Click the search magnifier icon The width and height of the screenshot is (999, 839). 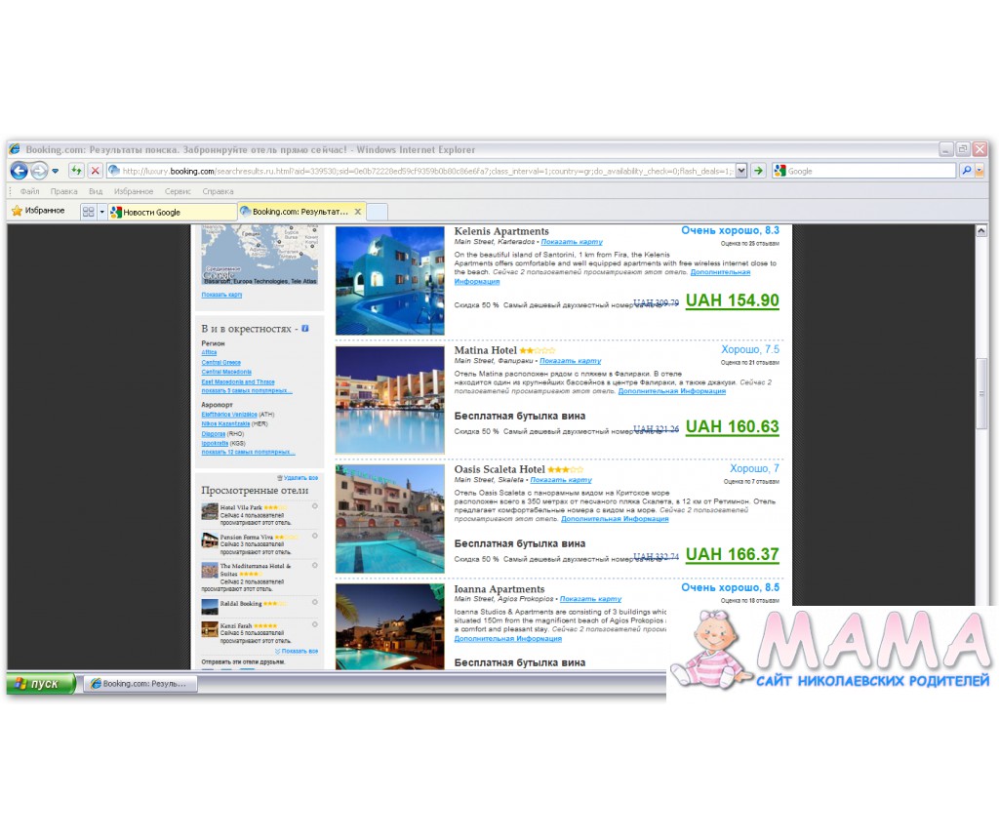[x=966, y=171]
